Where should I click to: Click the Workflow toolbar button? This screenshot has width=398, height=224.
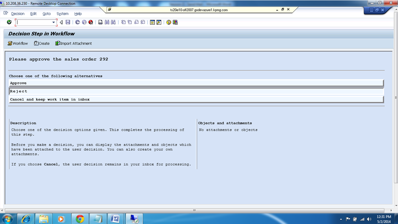17,43
